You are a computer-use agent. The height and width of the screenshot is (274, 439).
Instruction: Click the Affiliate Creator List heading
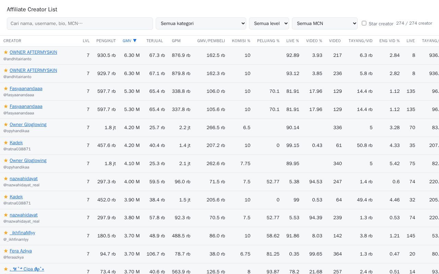(x=32, y=10)
